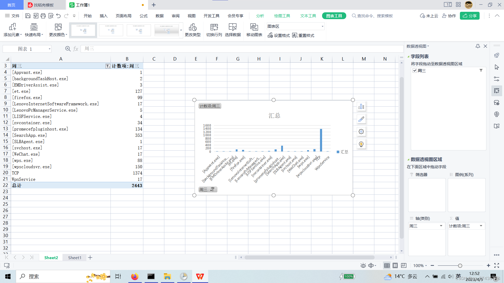Screen dimensions: 504x283
Task: Click the chart style brush icon
Action: click(x=361, y=119)
